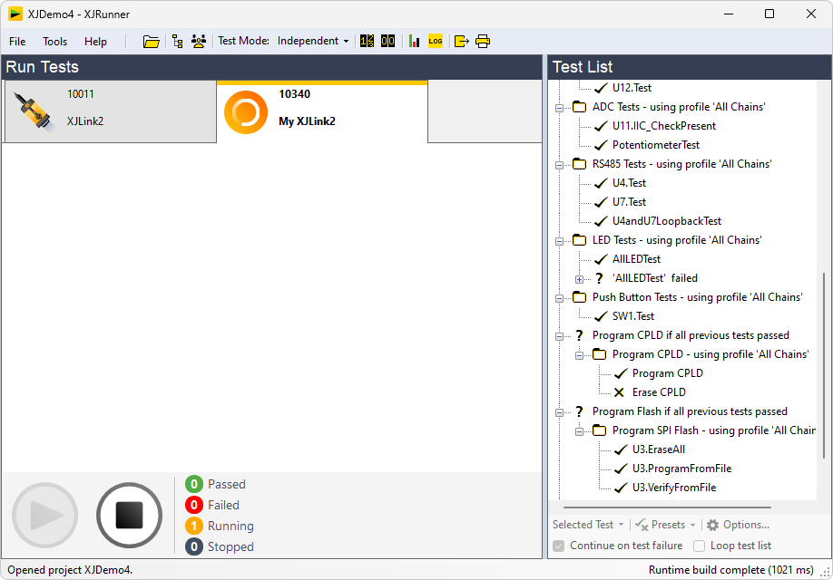This screenshot has width=833, height=580.
Task: Open the yellow LOG file icon
Action: 436,41
